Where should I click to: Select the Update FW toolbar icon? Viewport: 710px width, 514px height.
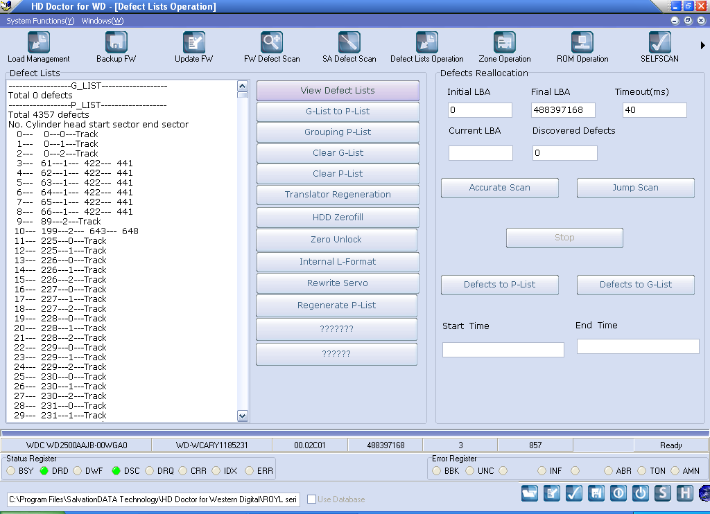pos(194,47)
